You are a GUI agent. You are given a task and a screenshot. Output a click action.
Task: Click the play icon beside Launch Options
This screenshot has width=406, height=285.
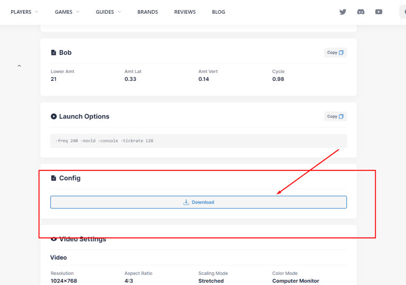(x=53, y=116)
